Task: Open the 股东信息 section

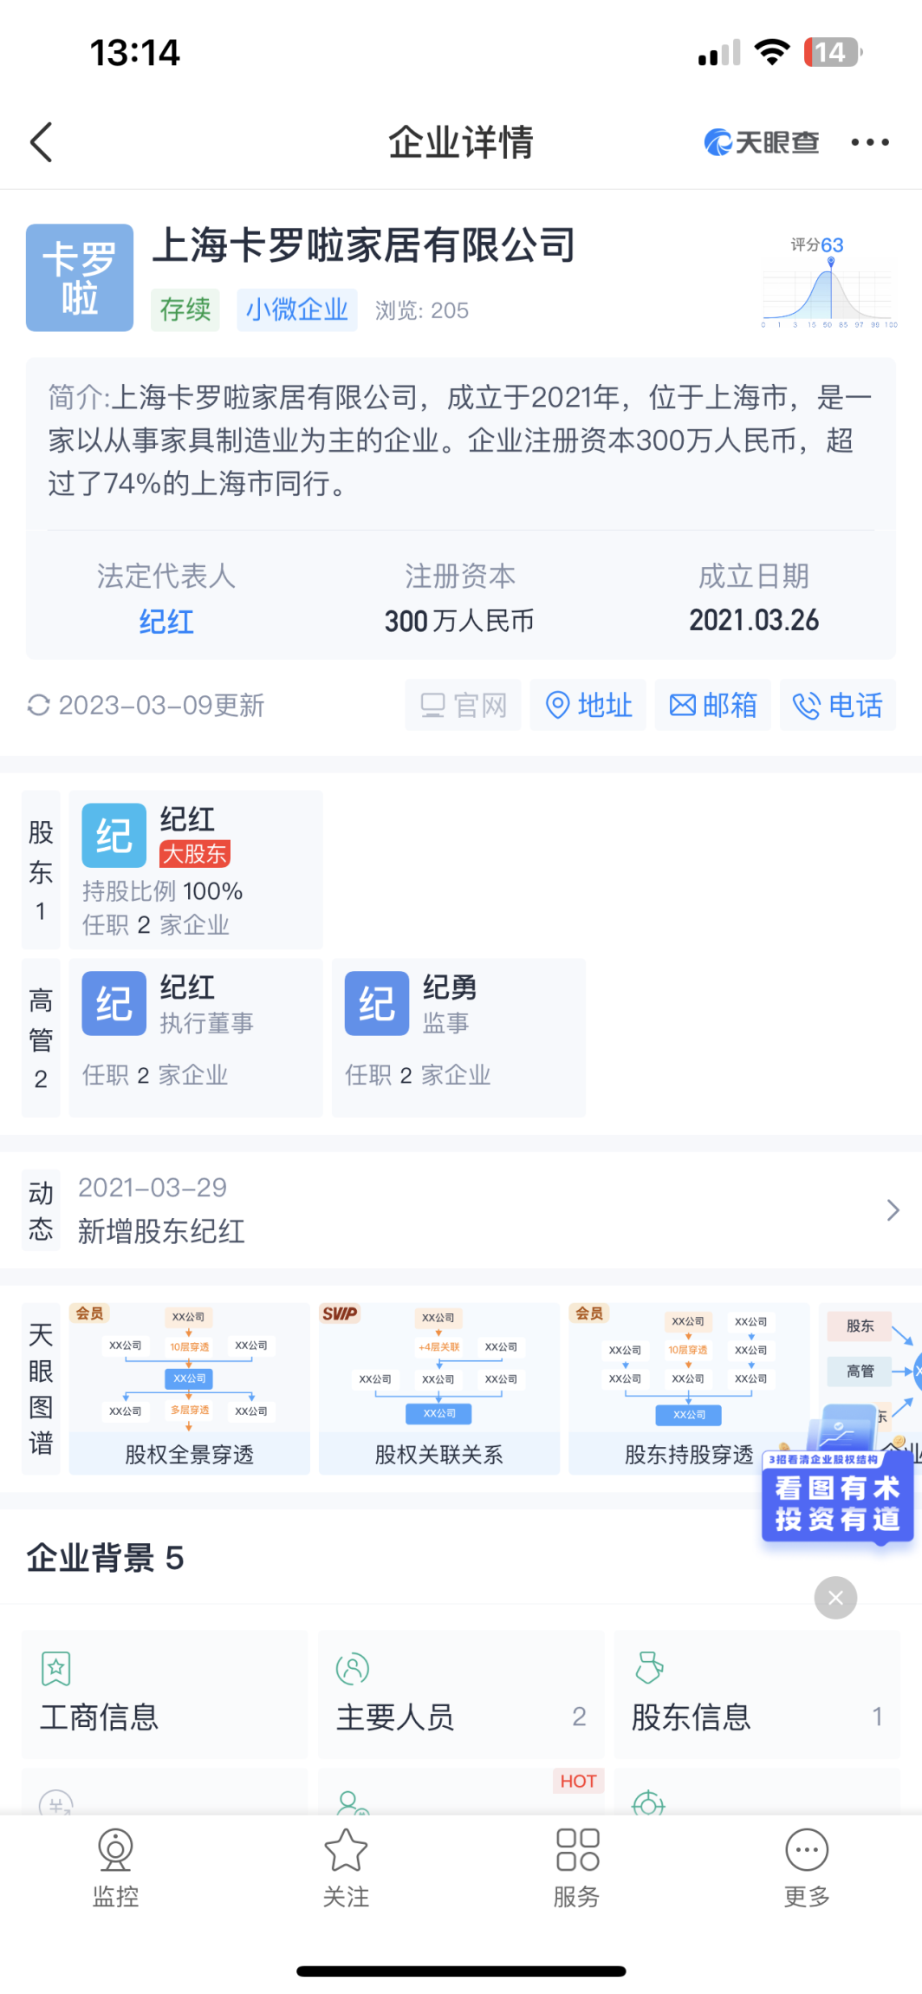Action: (x=756, y=1695)
